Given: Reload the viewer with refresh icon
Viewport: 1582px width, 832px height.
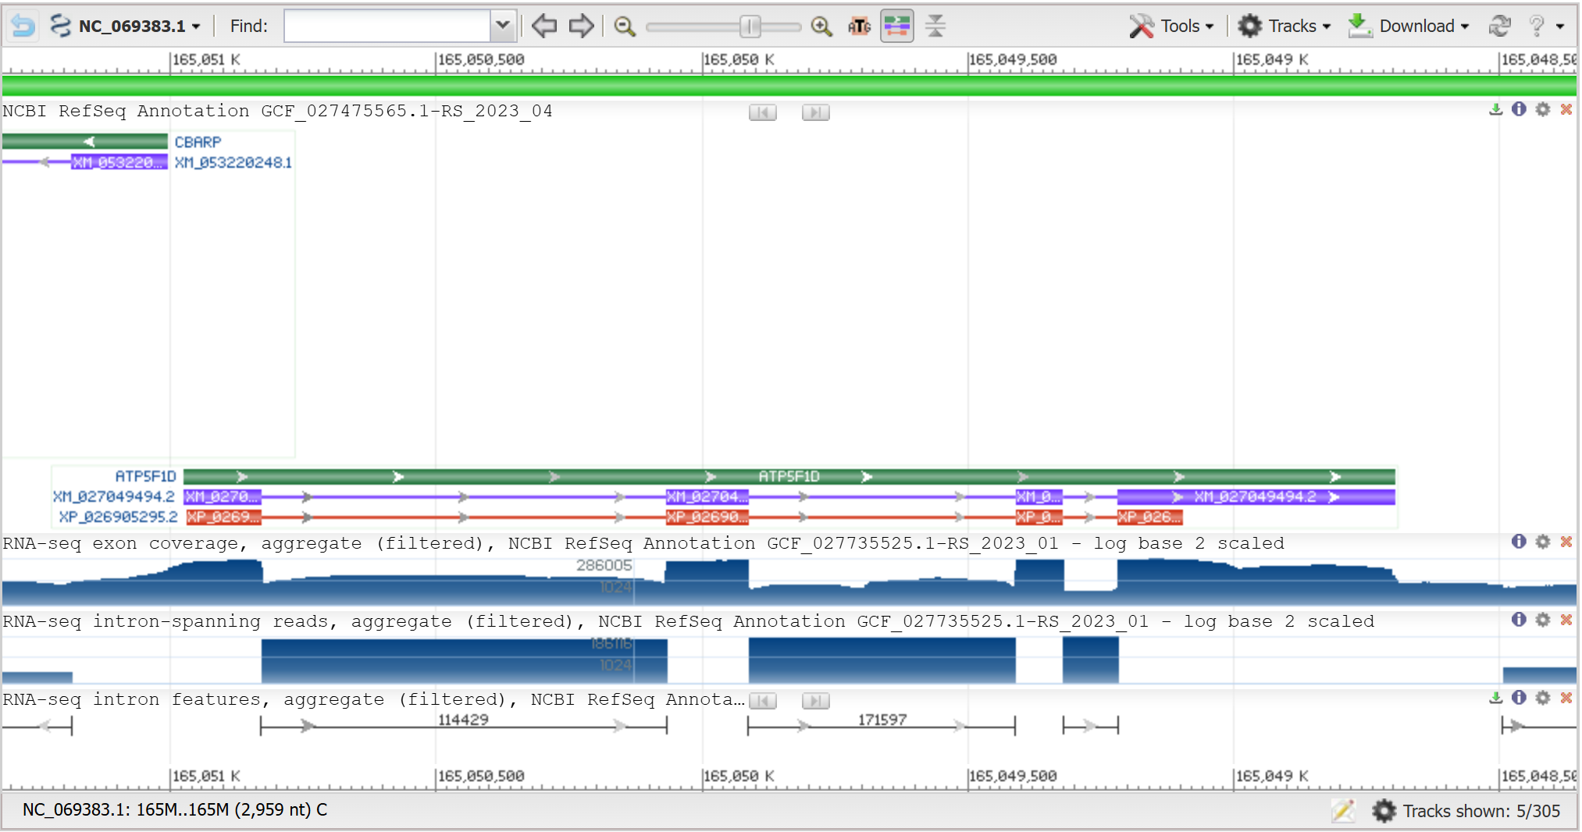Looking at the screenshot, I should pyautogui.click(x=1499, y=26).
